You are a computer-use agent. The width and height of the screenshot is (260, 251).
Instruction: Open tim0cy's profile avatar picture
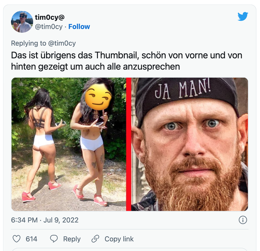[x=22, y=22]
